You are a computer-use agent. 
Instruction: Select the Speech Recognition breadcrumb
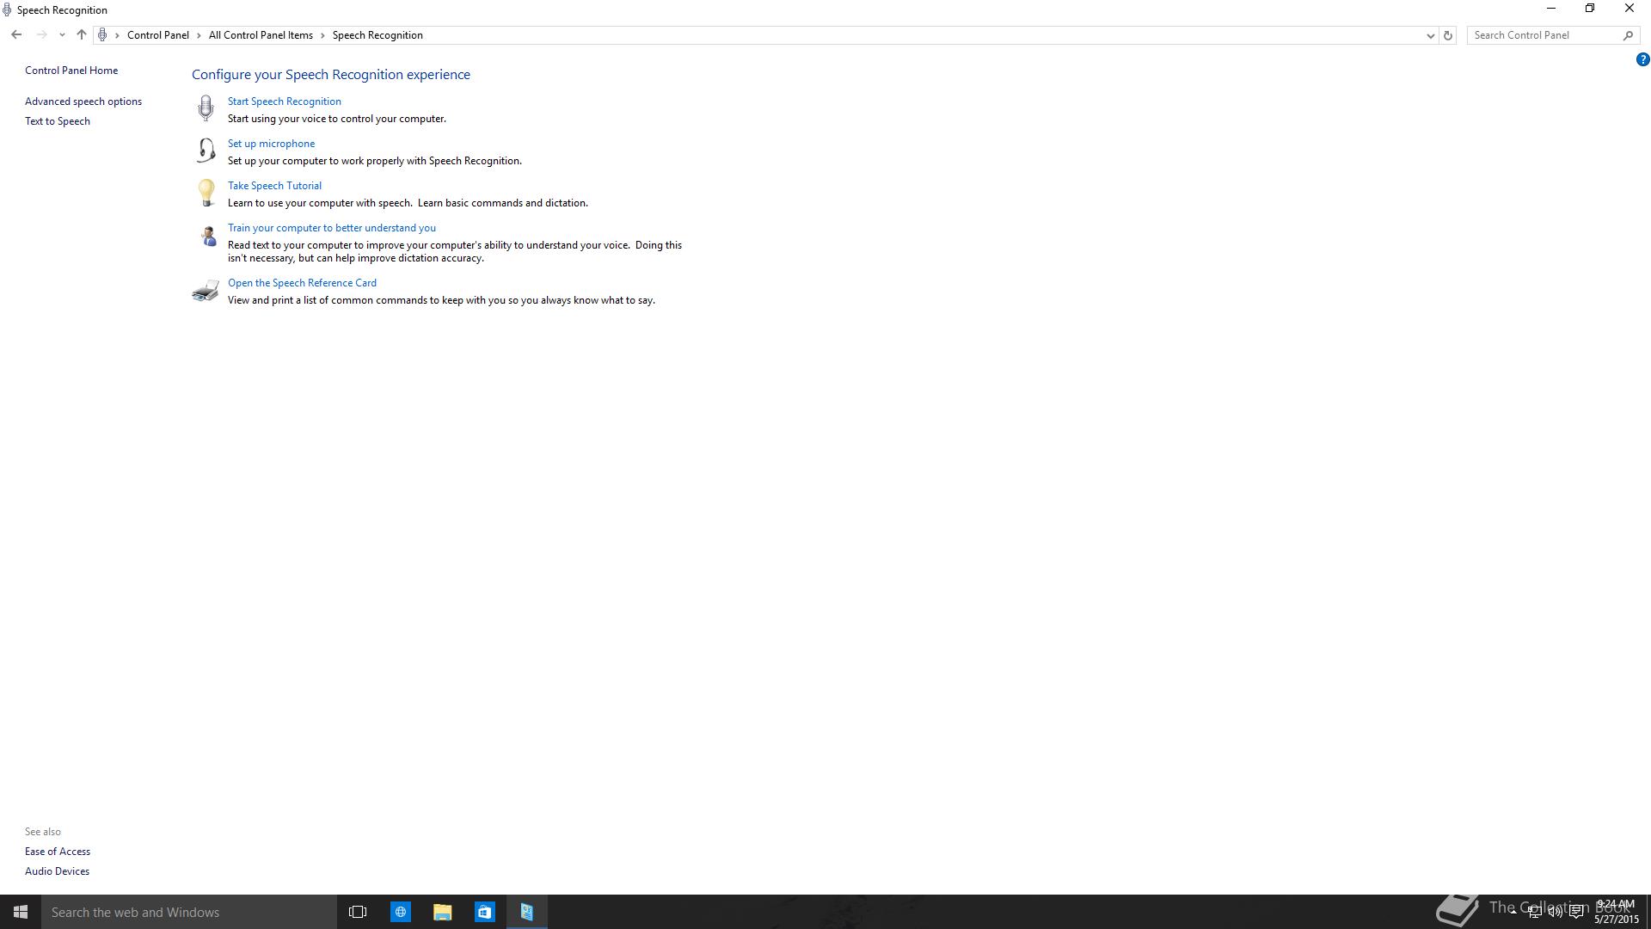click(x=377, y=35)
